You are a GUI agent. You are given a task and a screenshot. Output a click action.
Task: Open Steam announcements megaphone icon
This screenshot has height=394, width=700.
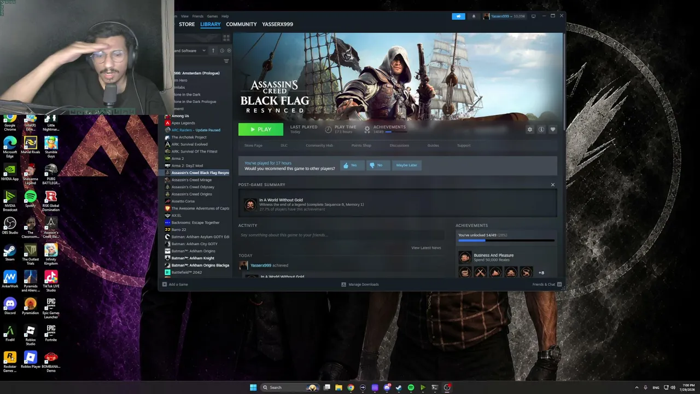[458, 16]
